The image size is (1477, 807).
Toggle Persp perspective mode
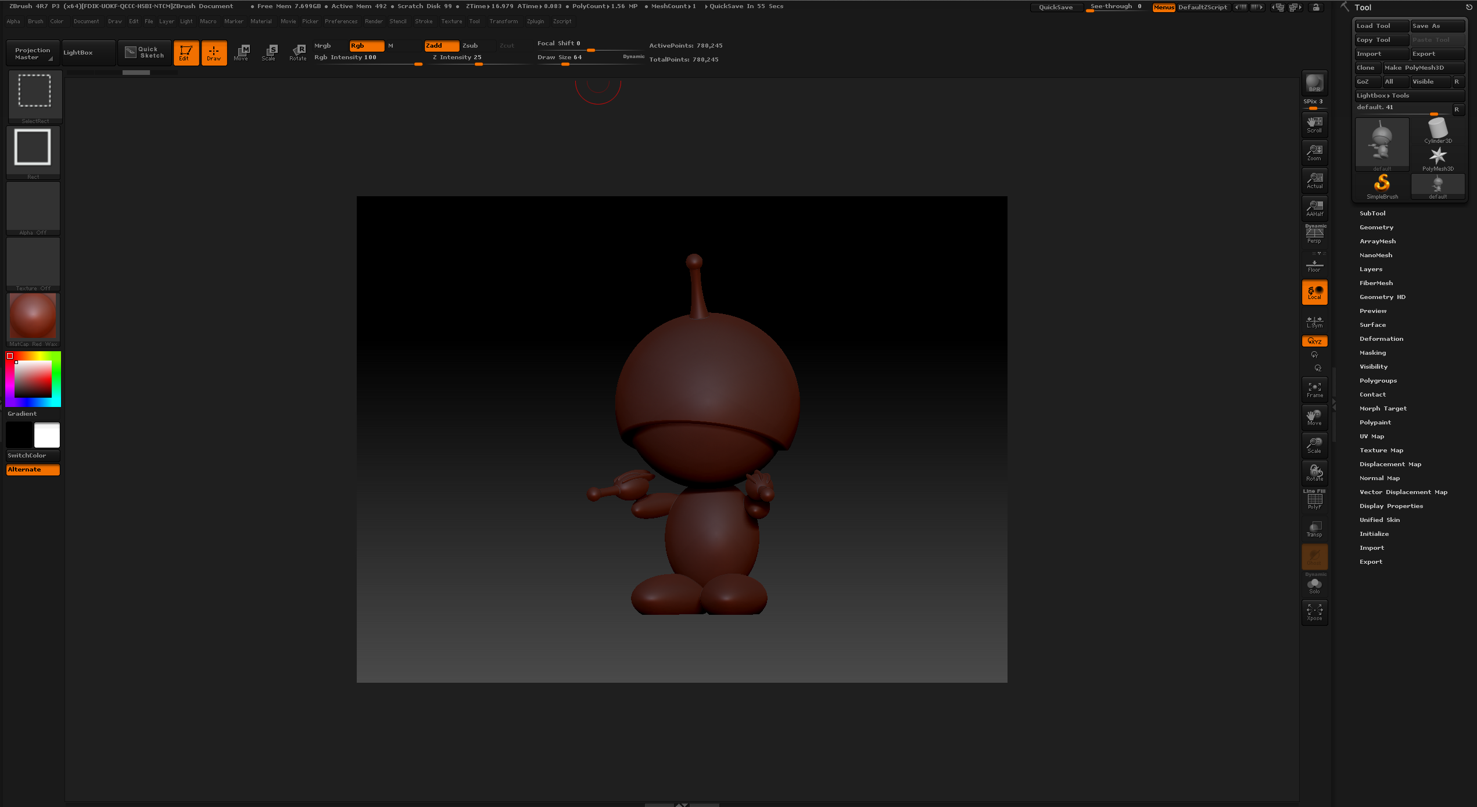tap(1314, 234)
